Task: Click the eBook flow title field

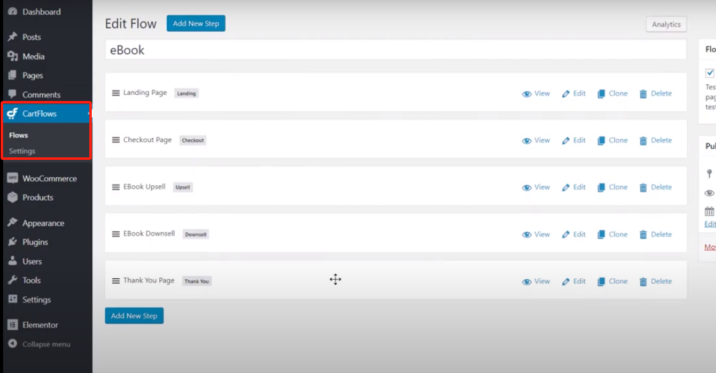Action: [x=396, y=50]
